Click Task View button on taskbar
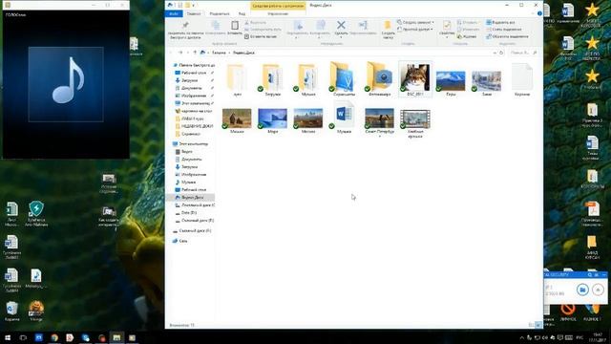This screenshot has height=344, width=611. coord(23,337)
